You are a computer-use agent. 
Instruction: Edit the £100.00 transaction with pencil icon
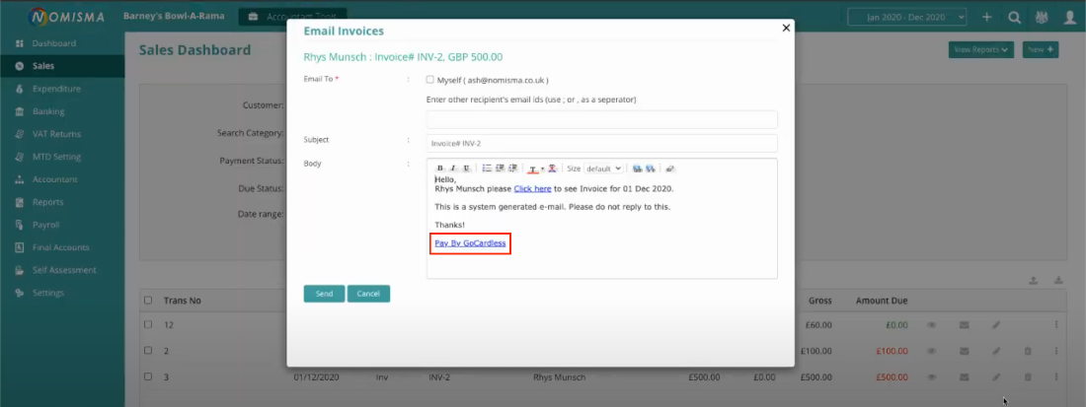click(996, 351)
